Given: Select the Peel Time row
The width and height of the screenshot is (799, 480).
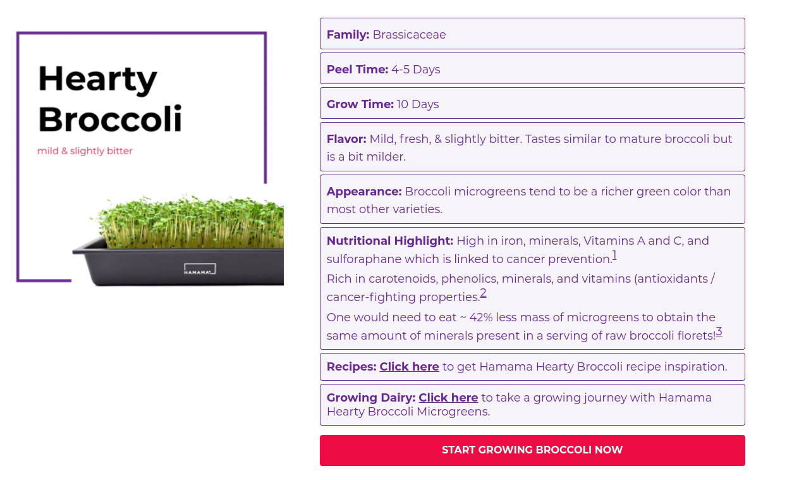Looking at the screenshot, I should coord(532,69).
